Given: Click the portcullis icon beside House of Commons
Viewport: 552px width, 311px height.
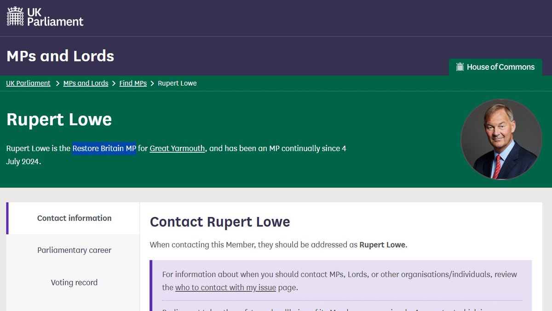Looking at the screenshot, I should pos(460,67).
